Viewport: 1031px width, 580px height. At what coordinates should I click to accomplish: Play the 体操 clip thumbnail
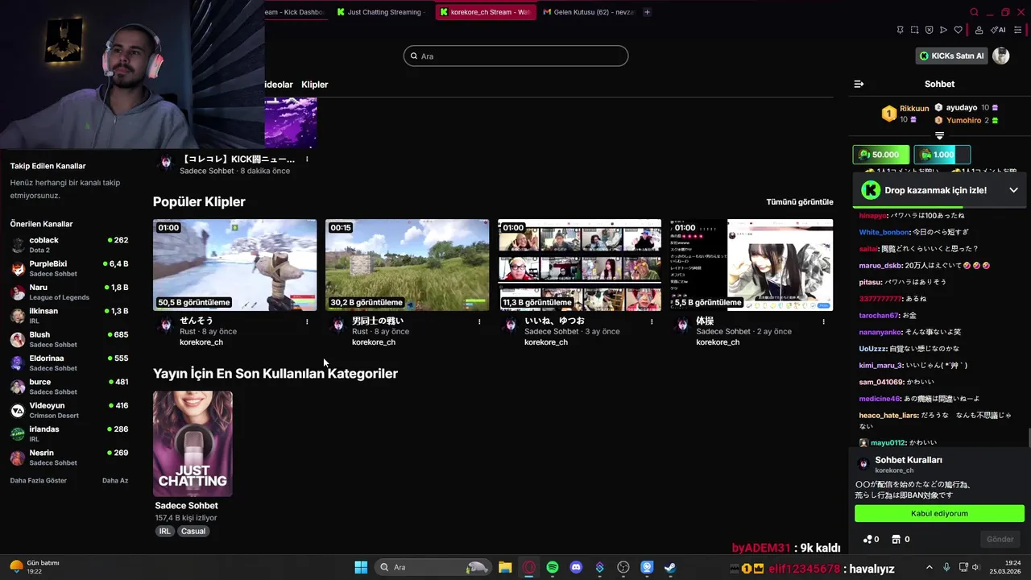(x=752, y=265)
